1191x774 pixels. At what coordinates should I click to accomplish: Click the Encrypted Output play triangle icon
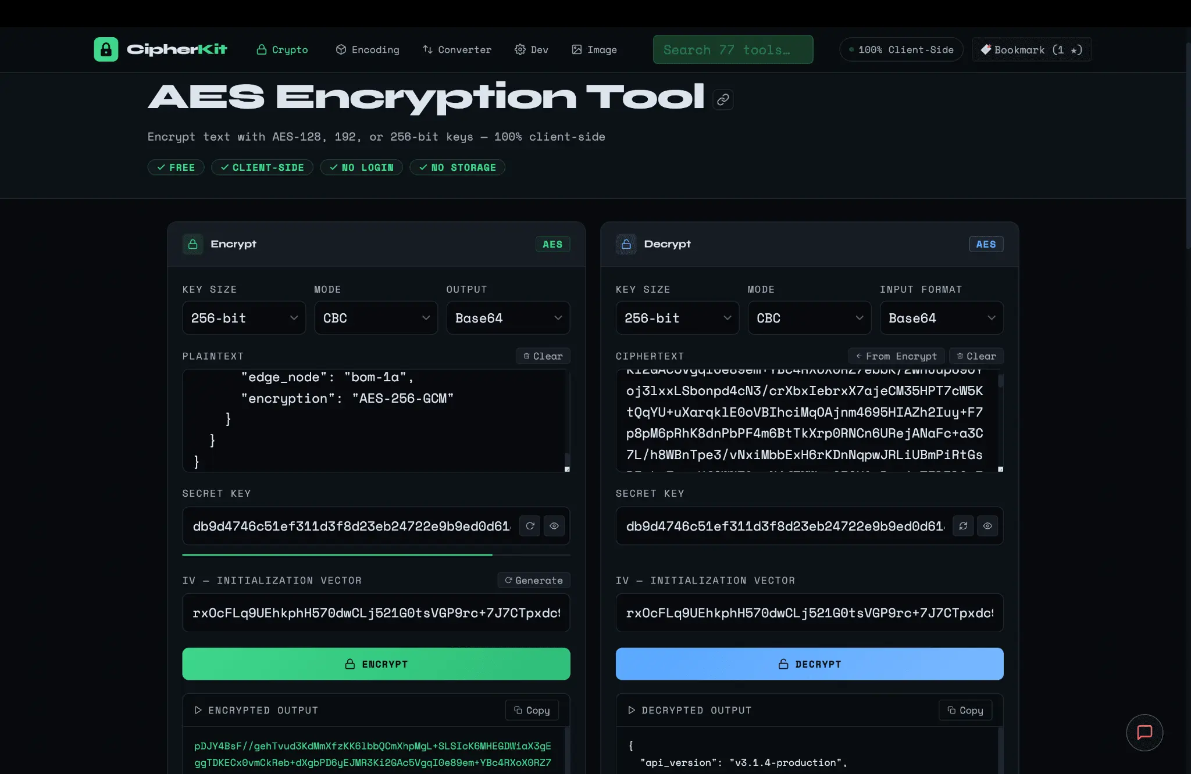(x=198, y=710)
